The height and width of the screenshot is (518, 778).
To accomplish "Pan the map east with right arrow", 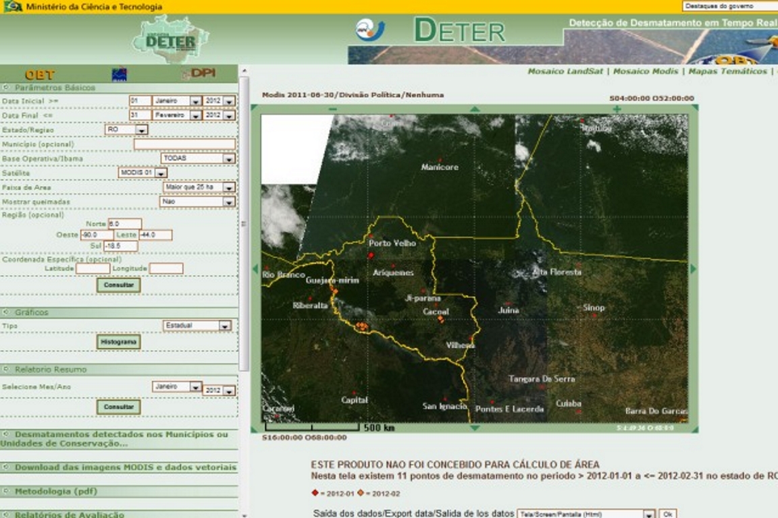I will [693, 269].
